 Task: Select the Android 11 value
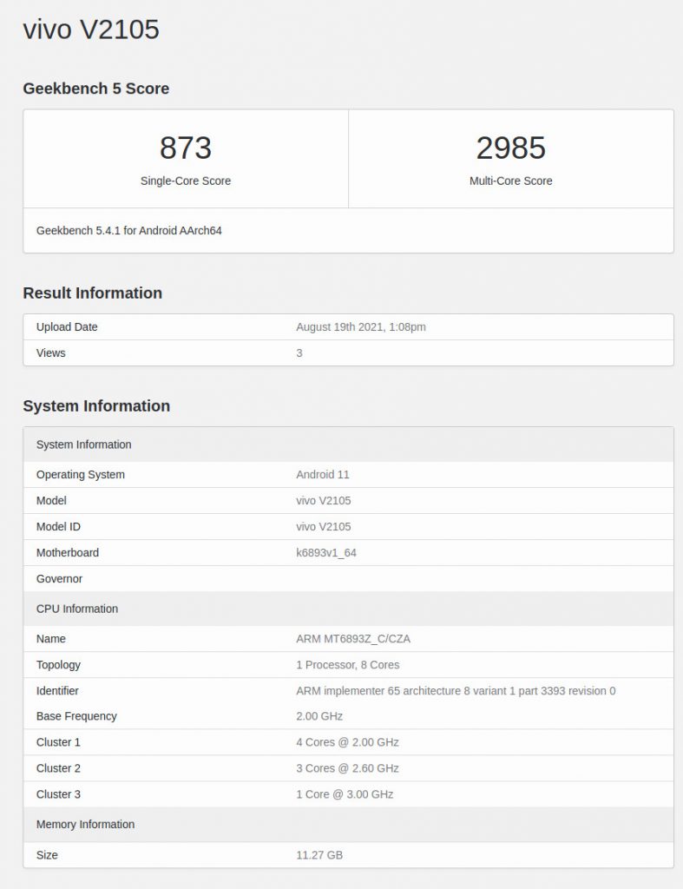point(323,475)
